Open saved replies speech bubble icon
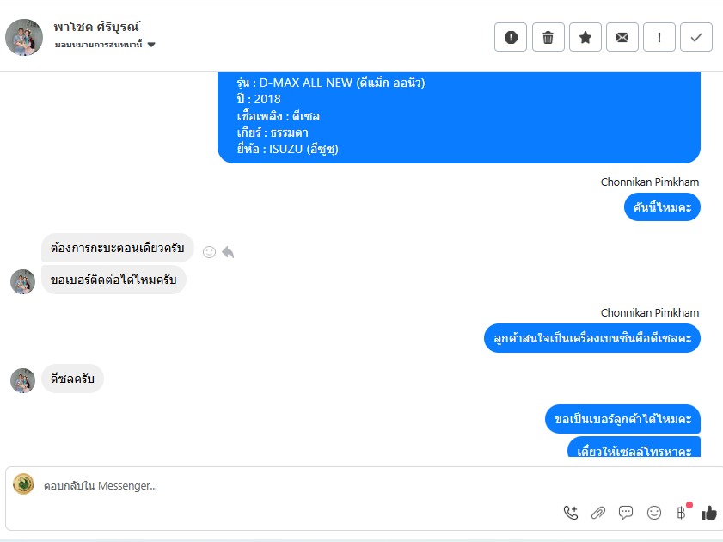 626,513
